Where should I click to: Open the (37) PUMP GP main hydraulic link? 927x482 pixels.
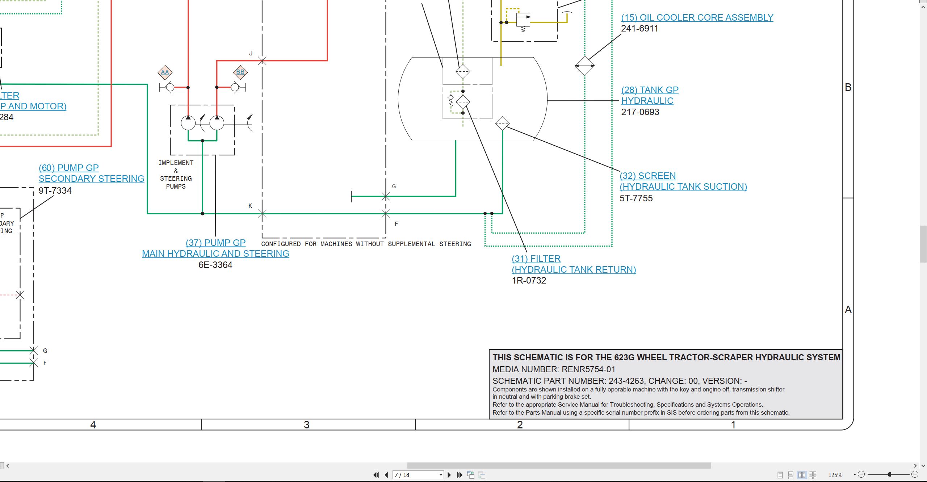coord(215,248)
